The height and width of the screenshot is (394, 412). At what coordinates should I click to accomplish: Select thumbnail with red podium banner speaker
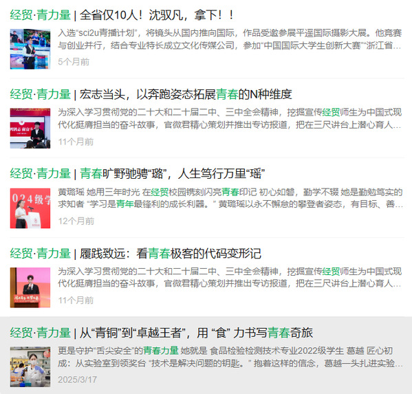pyautogui.click(x=30, y=129)
